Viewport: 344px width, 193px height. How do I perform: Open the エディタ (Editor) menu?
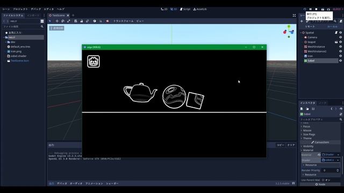coord(49,9)
